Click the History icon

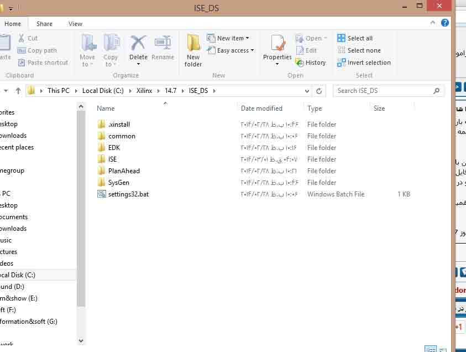[299, 63]
